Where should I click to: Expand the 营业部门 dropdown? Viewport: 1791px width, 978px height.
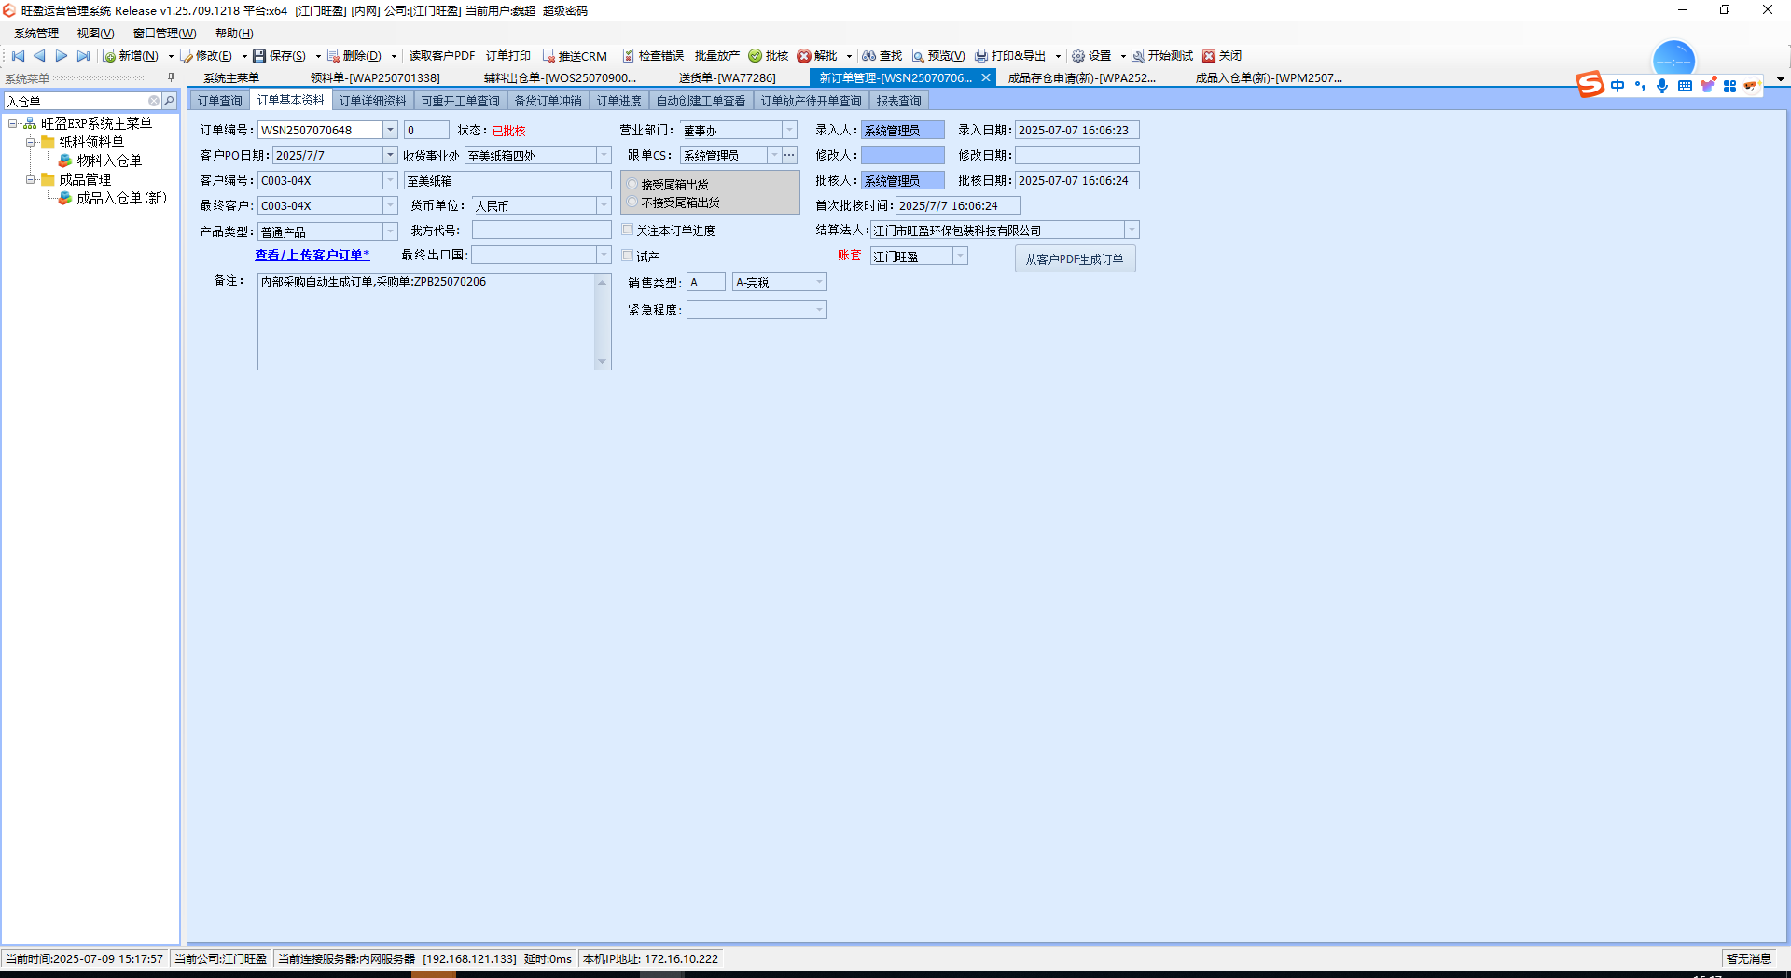pos(789,130)
